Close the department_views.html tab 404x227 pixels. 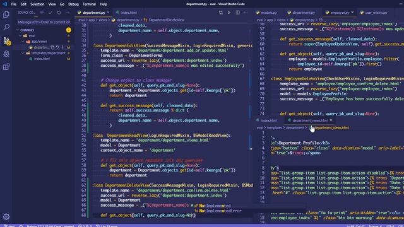tap(331, 120)
